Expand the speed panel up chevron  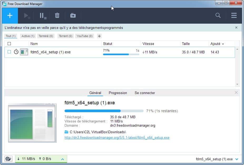point(62,159)
